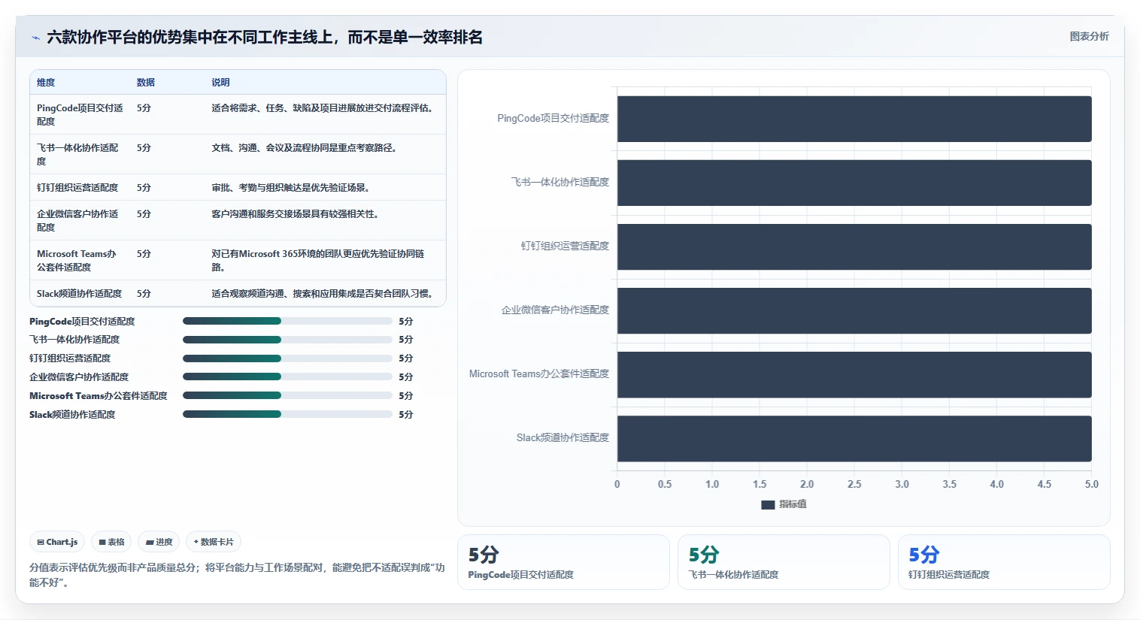
Task: Click the Slack频道协作适配度 progress bar
Action: 287,414
